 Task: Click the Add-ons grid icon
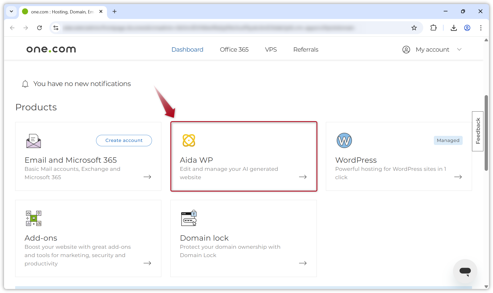pos(33,218)
